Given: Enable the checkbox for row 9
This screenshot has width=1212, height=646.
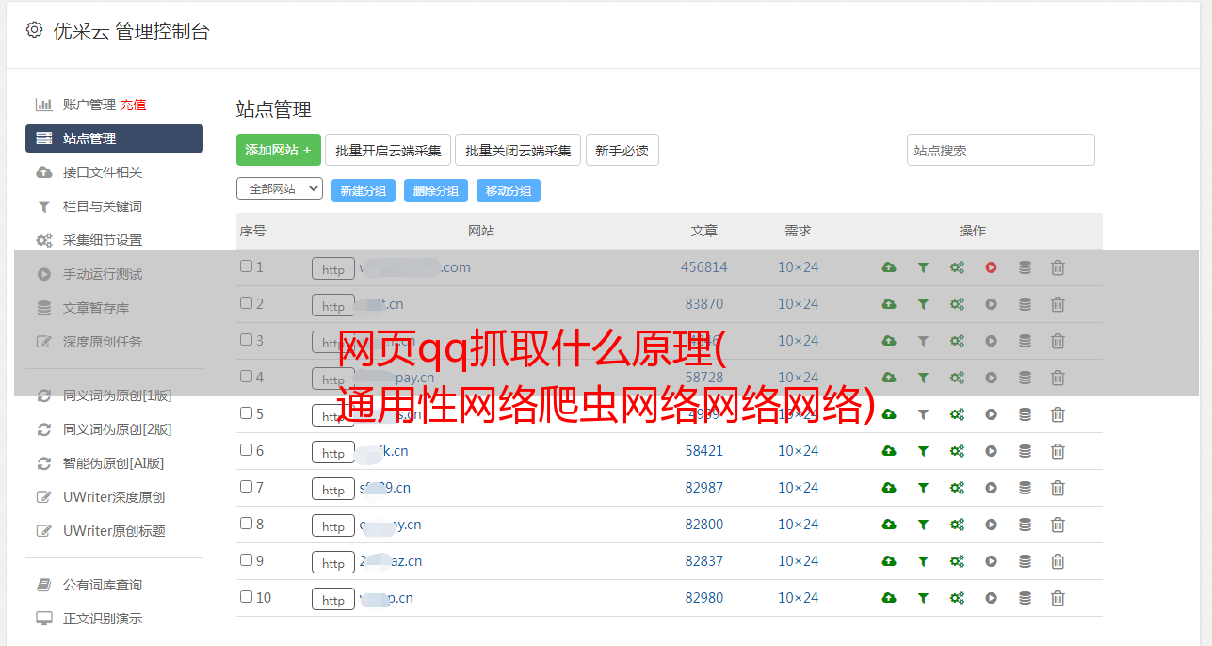Looking at the screenshot, I should coord(246,560).
